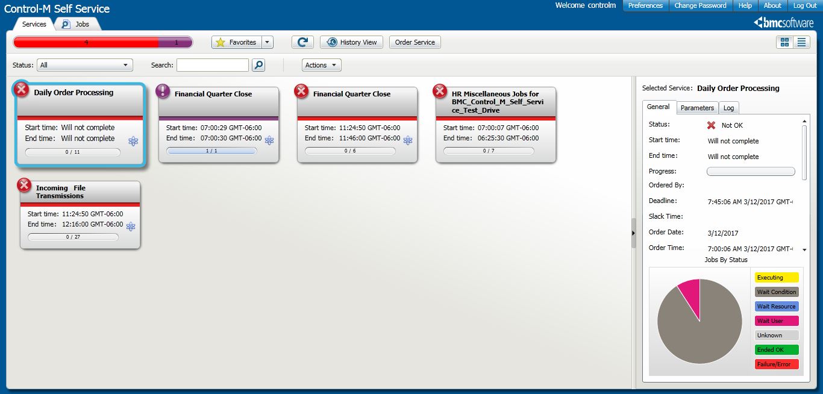Viewport: 823px width, 394px height.
Task: Click purple segment of status bar showing 1
Action: point(175,42)
